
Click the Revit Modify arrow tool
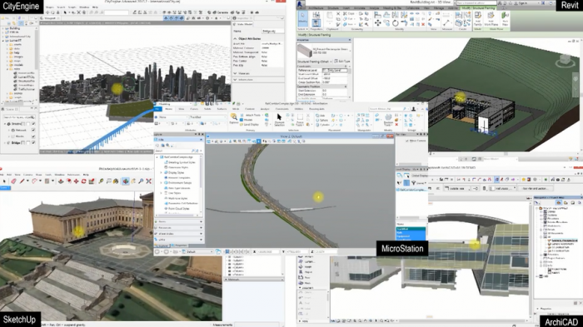coord(302,18)
